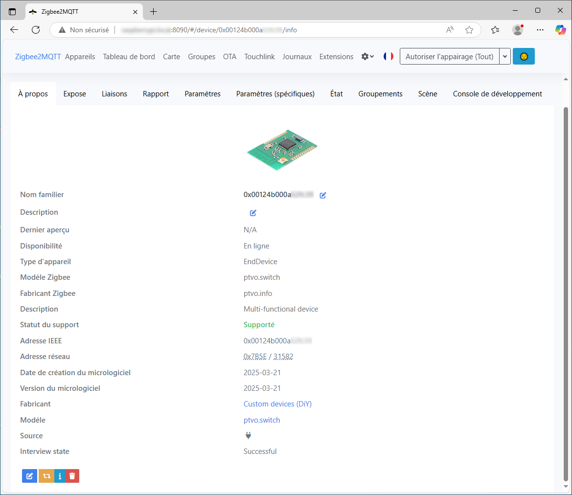Reload the page
This screenshot has height=495, width=572.
[36, 30]
